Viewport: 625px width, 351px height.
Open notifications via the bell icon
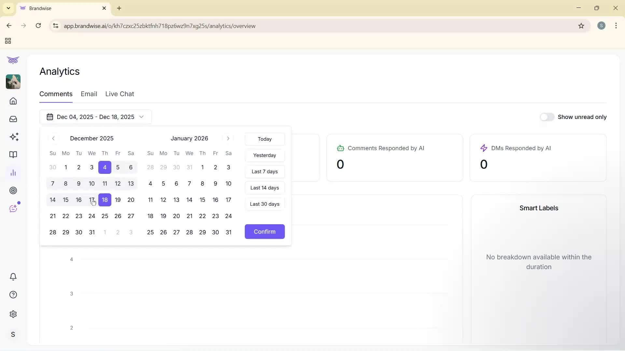[13, 277]
